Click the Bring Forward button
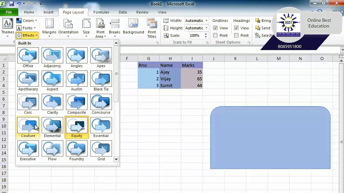Screen dimensions: 344x193 [x=263, y=21]
